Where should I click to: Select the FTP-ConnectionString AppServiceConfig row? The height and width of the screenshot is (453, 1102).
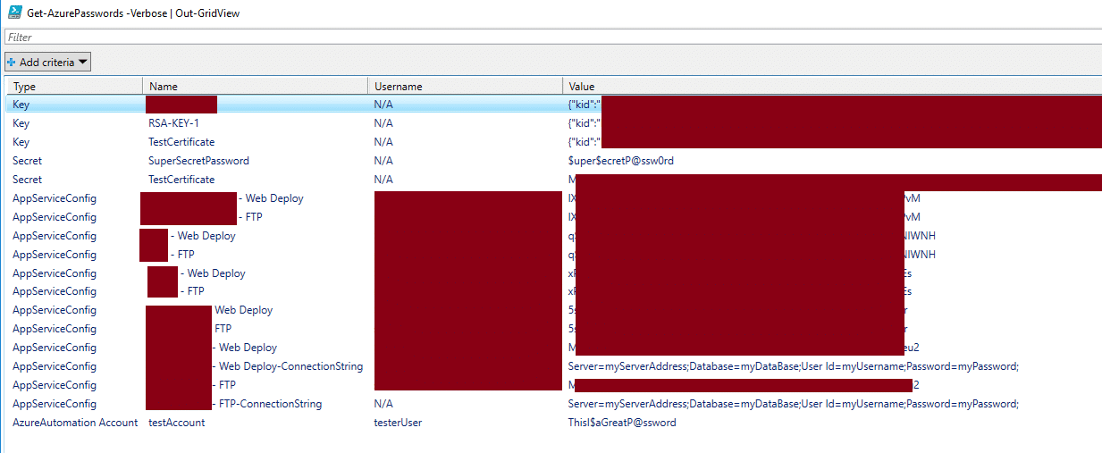pyautogui.click(x=270, y=404)
